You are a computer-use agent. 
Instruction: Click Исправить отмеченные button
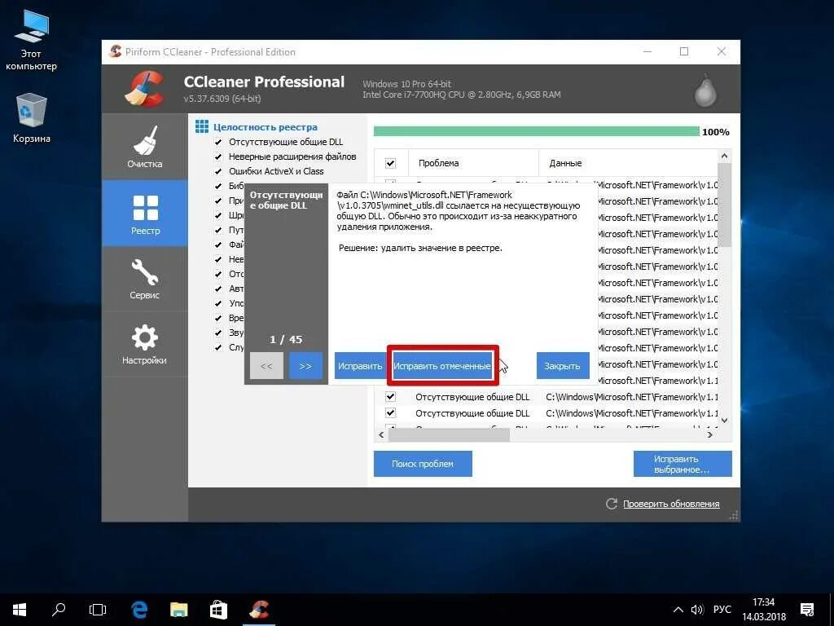[442, 366]
